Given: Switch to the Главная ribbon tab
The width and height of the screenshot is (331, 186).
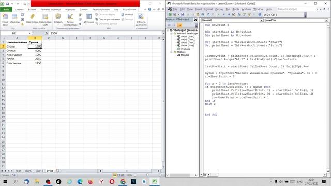Looking at the screenshot, I should (19, 9).
